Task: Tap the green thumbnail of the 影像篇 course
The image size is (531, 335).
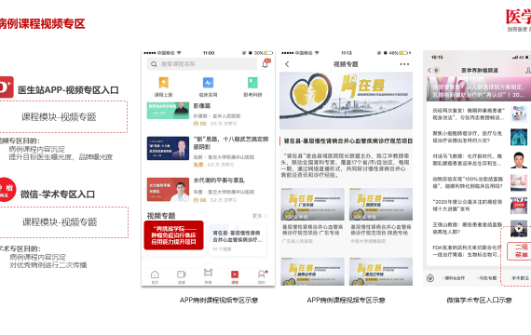Action: [168, 111]
